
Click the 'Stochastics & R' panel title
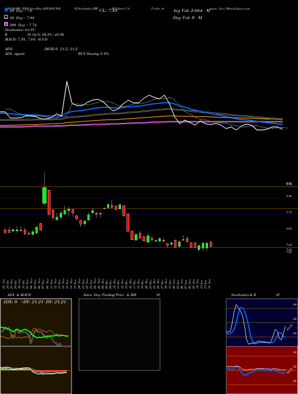click(243, 295)
